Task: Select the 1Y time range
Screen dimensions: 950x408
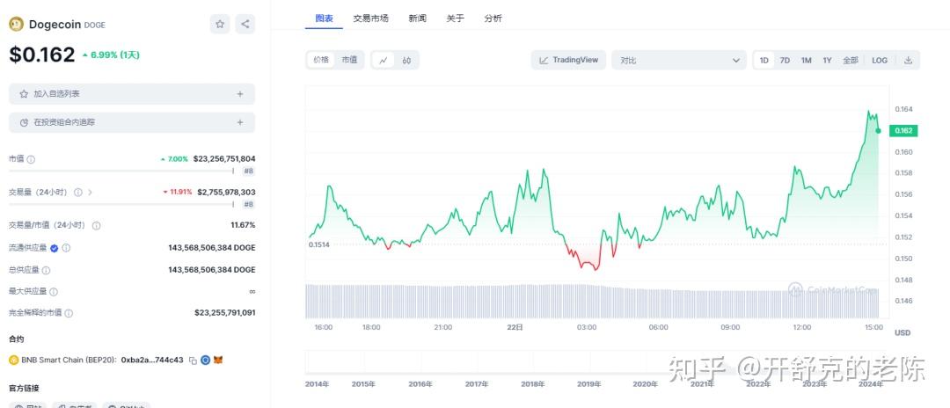Action: [827, 60]
